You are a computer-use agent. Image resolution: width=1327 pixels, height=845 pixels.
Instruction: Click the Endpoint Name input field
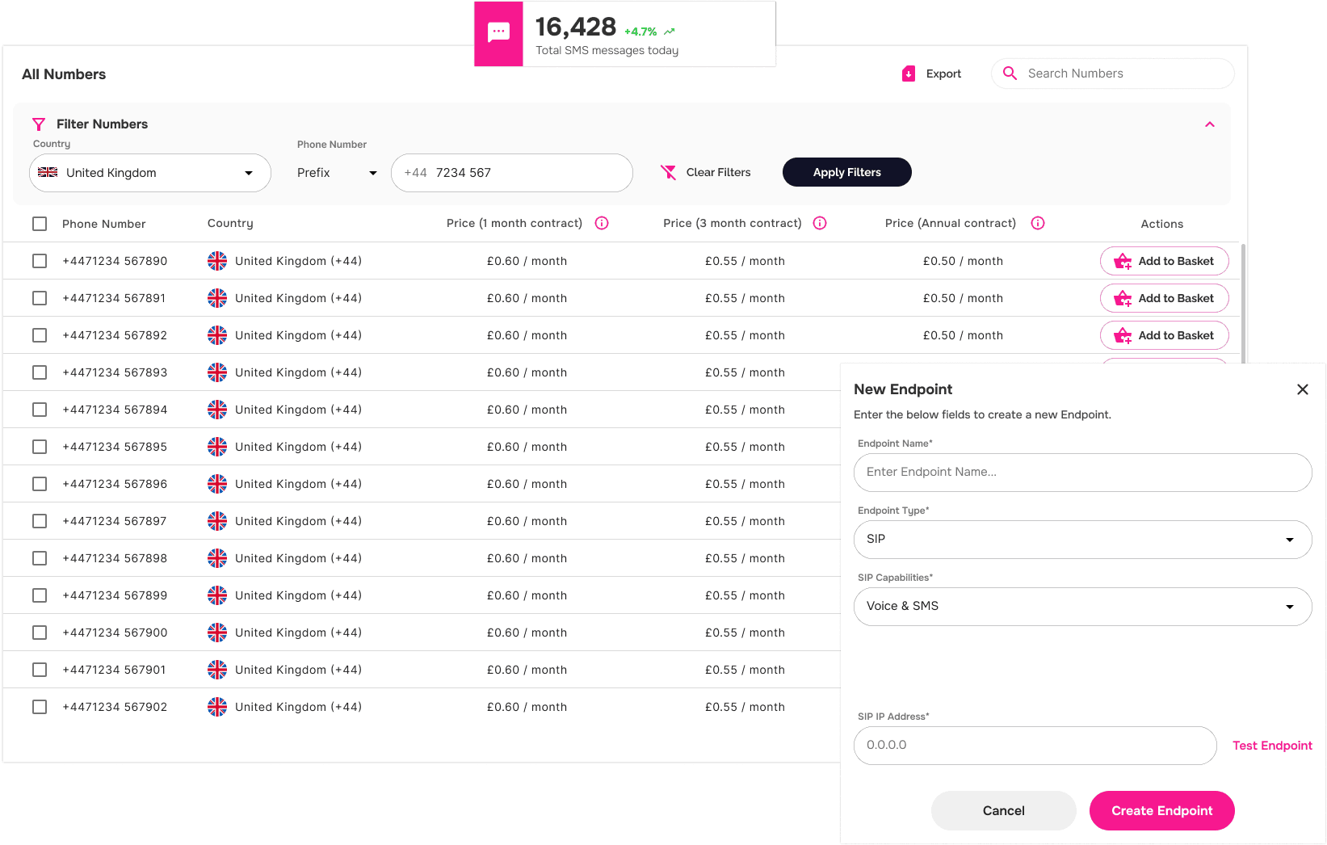pyautogui.click(x=1082, y=473)
